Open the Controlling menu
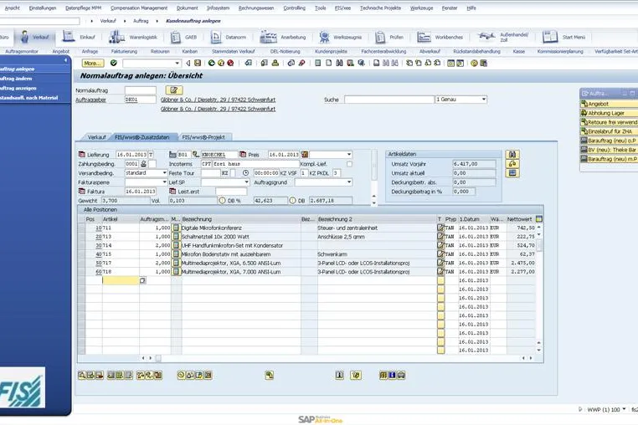 coord(294,8)
